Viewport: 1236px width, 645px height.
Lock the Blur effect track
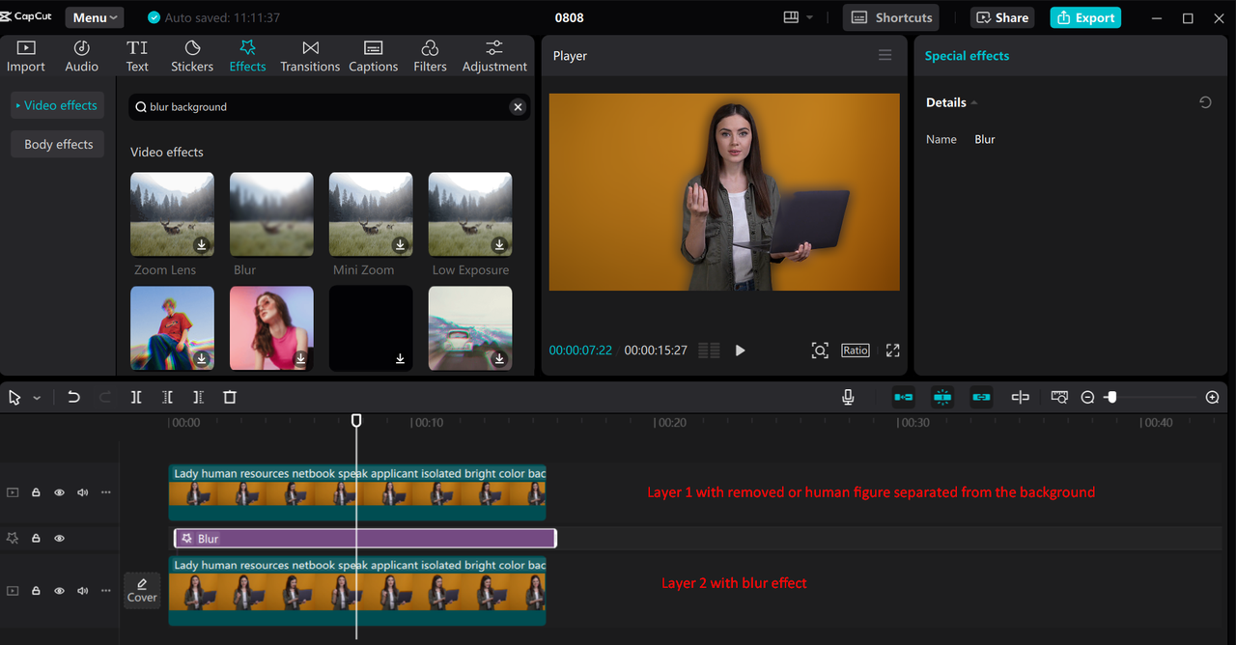click(x=36, y=538)
